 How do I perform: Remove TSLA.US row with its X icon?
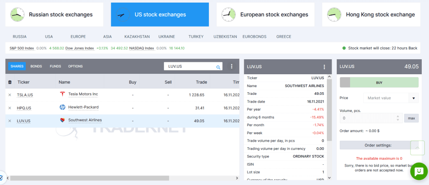click(x=10, y=95)
